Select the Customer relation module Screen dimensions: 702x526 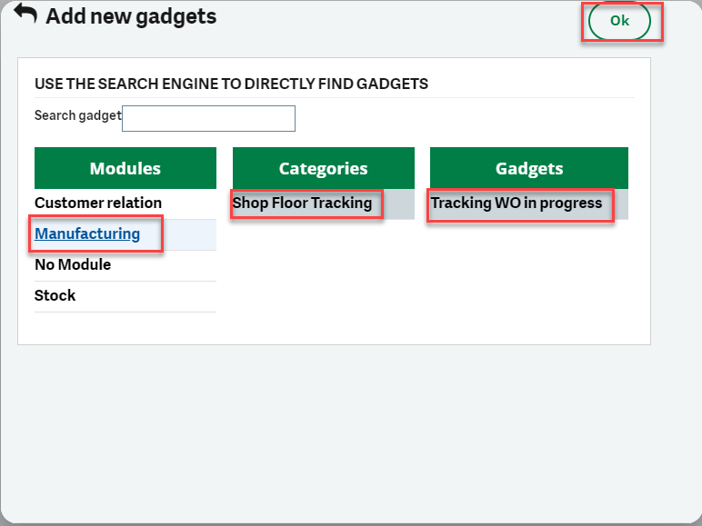pyautogui.click(x=98, y=203)
